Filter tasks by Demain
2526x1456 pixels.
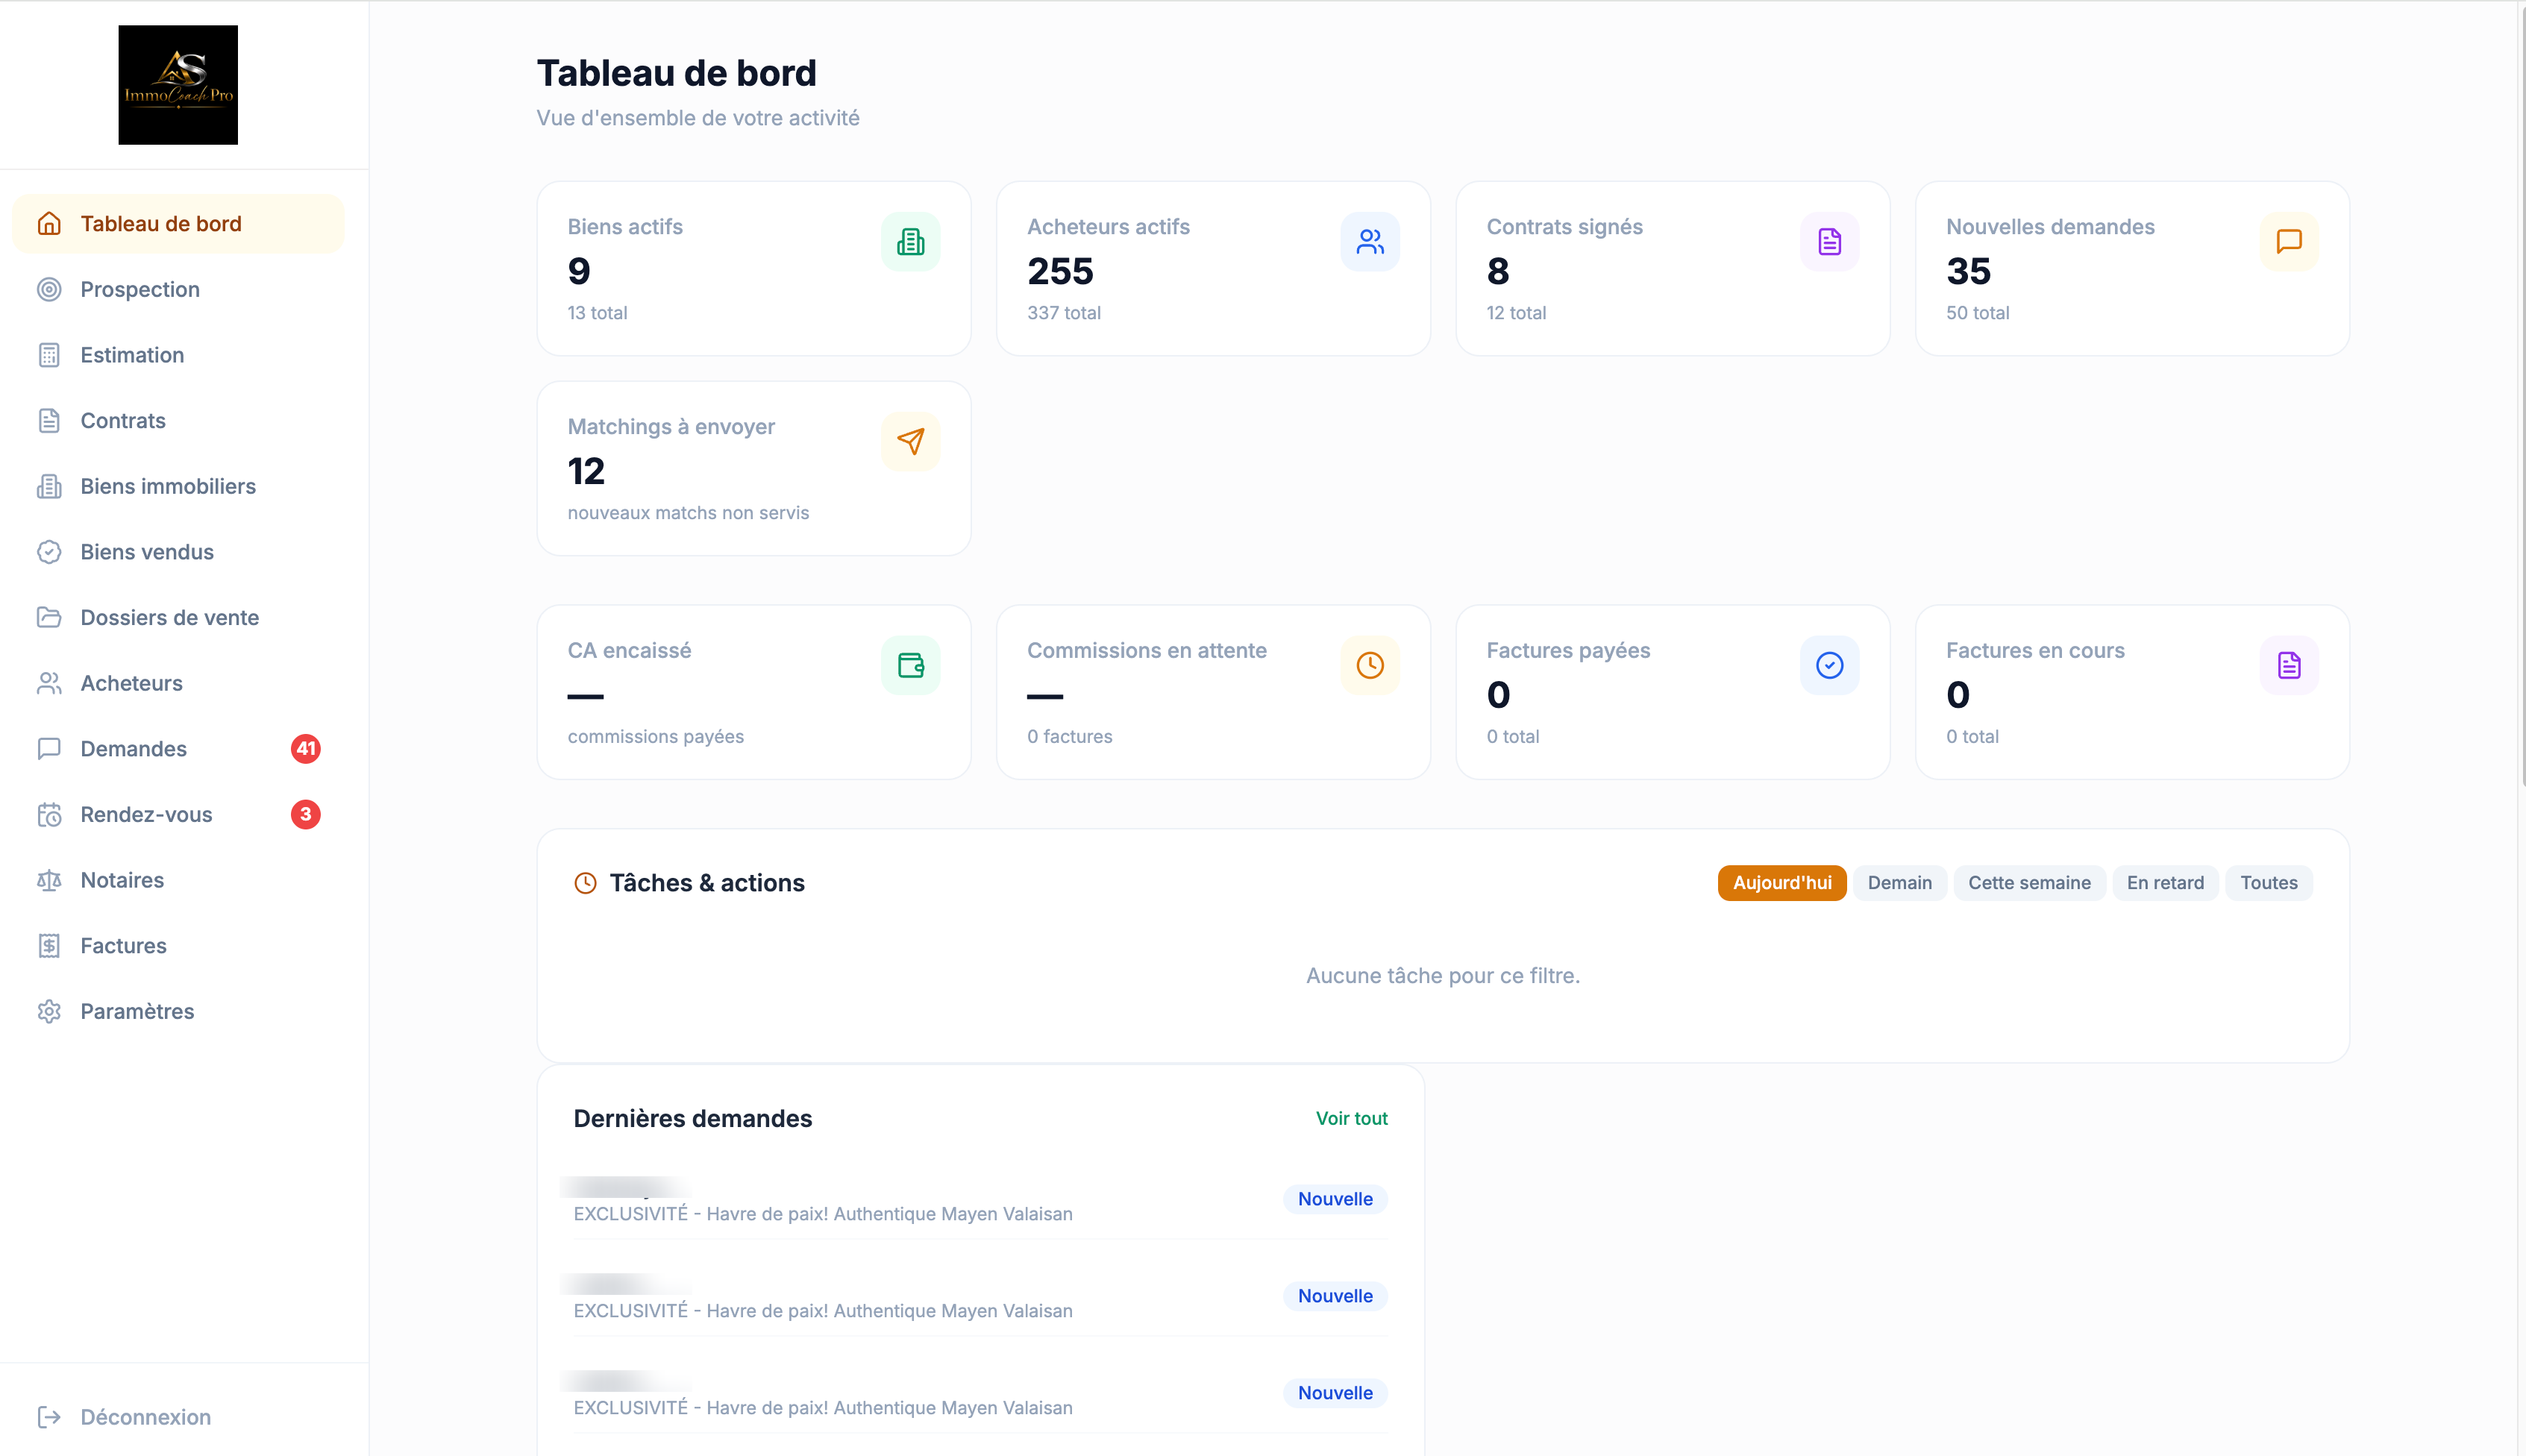(x=1900, y=883)
